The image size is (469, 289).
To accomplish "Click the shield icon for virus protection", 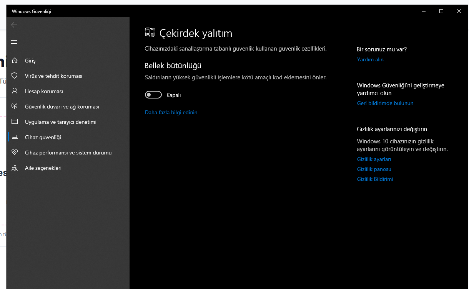I will [x=15, y=76].
